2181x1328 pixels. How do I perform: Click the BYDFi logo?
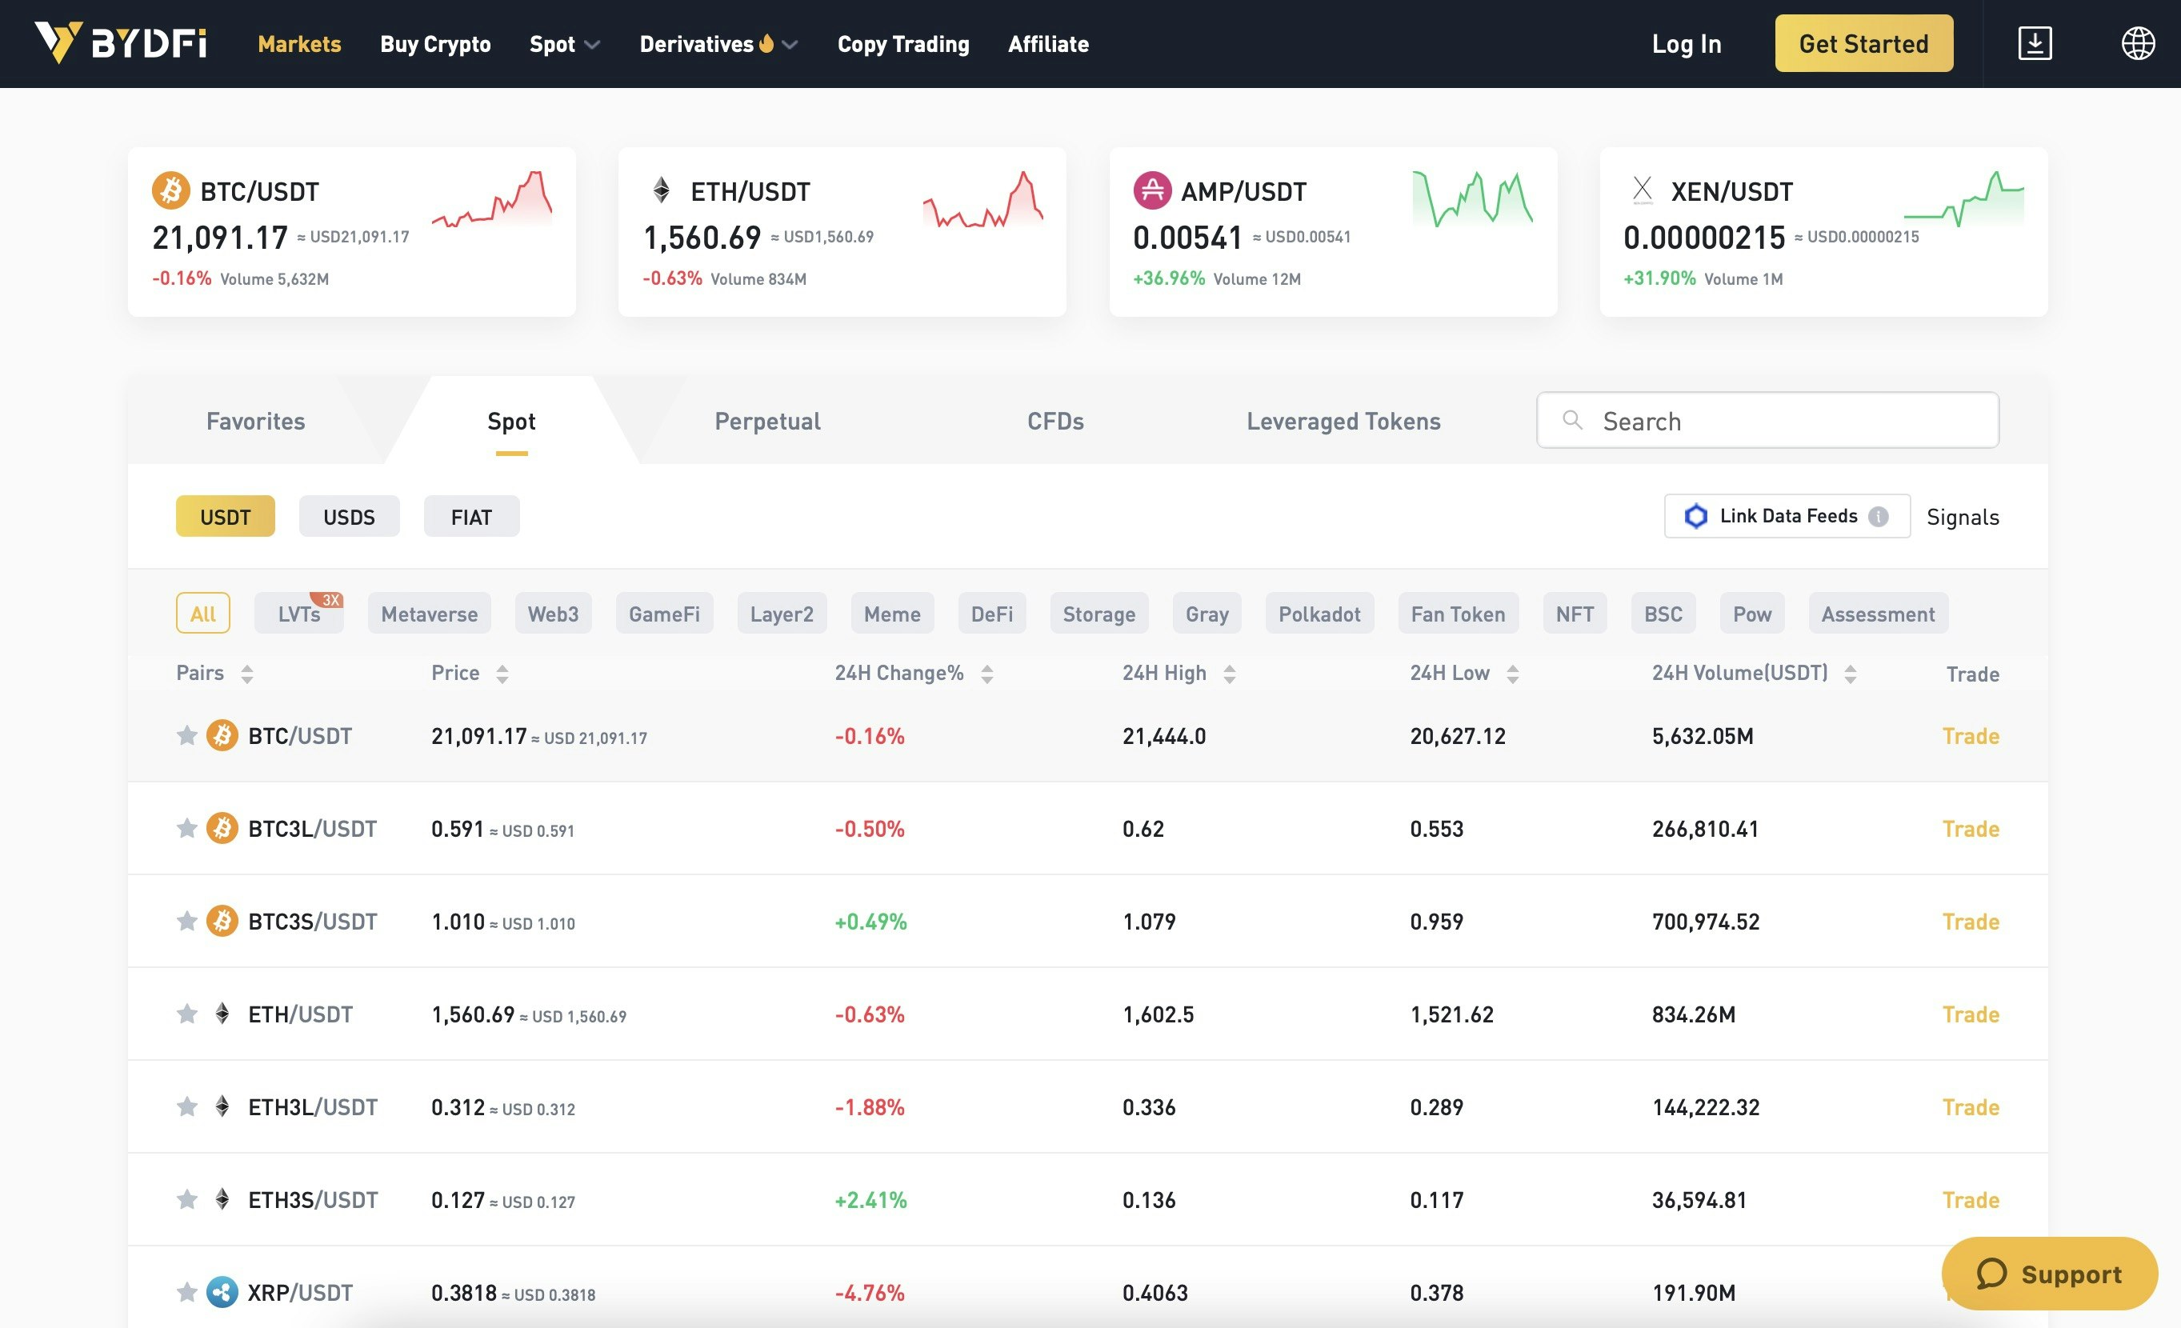(120, 42)
